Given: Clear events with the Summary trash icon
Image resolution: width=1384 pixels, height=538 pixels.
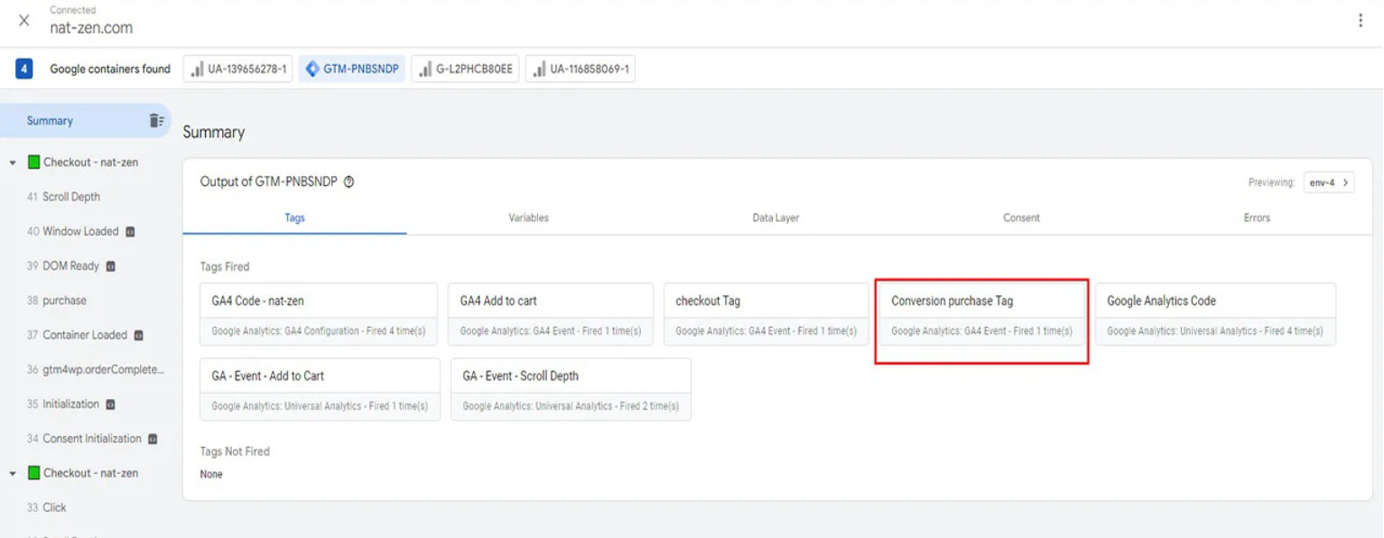Looking at the screenshot, I should point(156,121).
